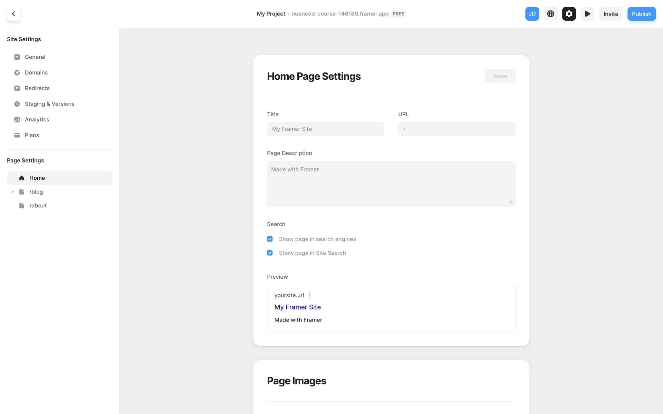The height and width of the screenshot is (414, 663).
Task: Click the Publish button
Action: point(641,14)
